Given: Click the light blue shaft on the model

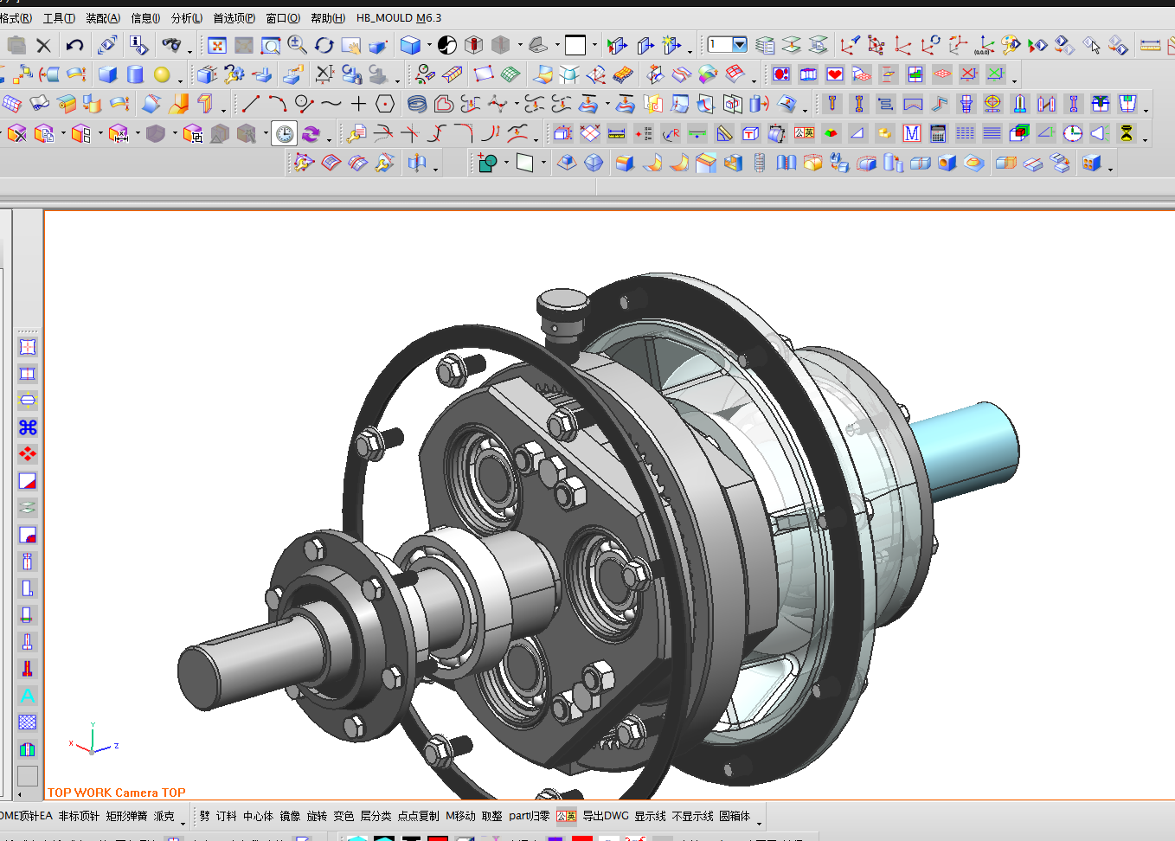Looking at the screenshot, I should tap(969, 450).
